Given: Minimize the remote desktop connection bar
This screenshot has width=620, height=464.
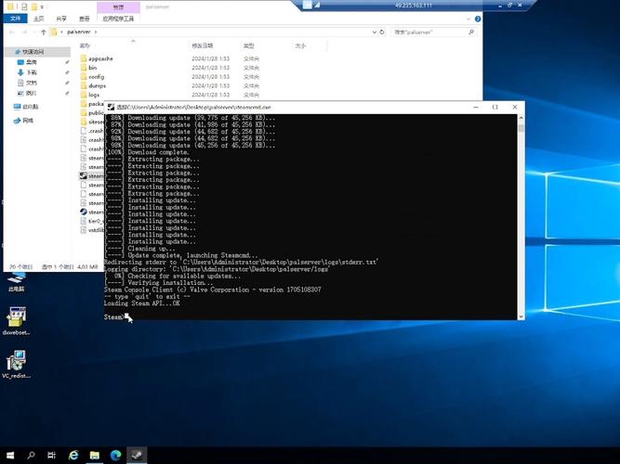Looking at the screenshot, I should (500, 6).
